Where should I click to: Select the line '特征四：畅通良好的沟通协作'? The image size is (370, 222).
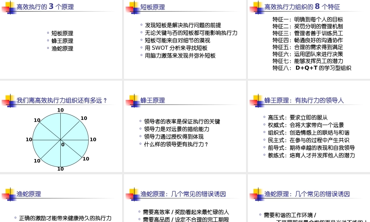(308, 40)
